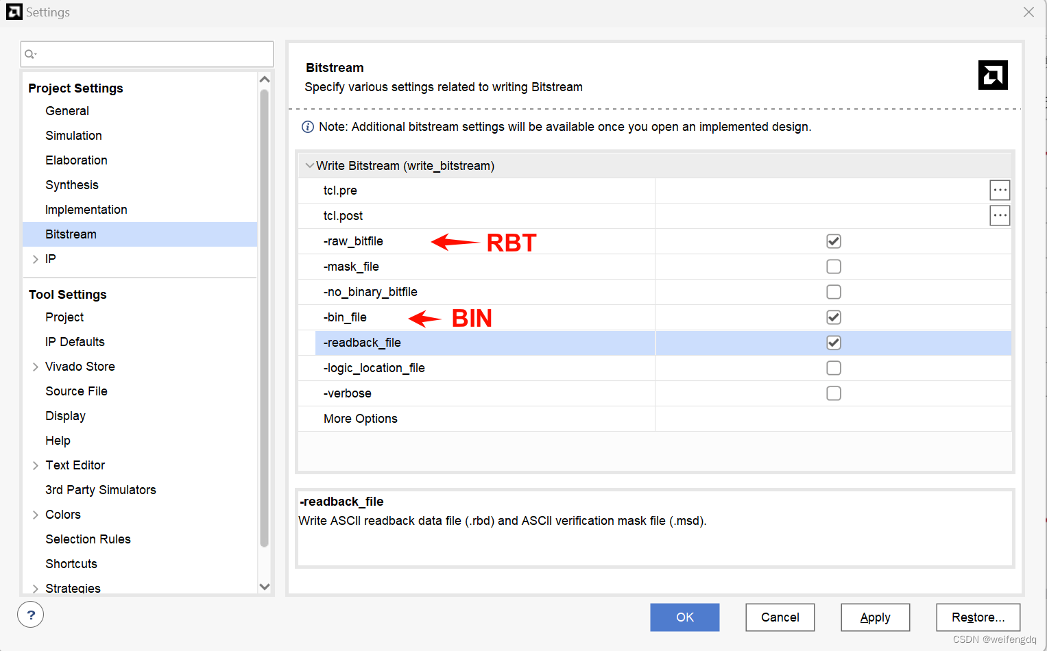Expand the Text Editor node

(36, 465)
